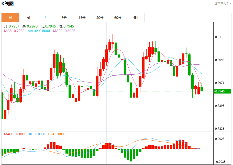Click the 0.8115 price axis label
The image size is (233, 165).
pyautogui.click(x=220, y=37)
